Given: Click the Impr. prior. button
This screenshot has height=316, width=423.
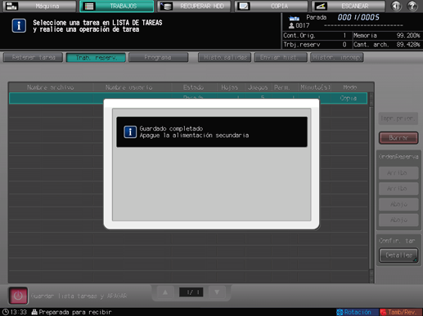Looking at the screenshot, I should [398, 118].
